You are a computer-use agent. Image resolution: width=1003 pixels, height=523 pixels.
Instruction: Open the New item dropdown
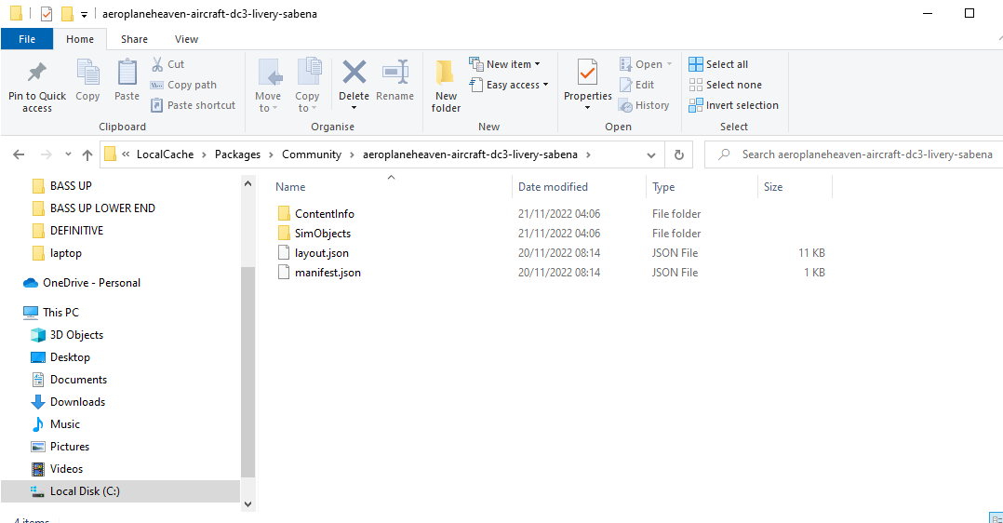point(504,64)
